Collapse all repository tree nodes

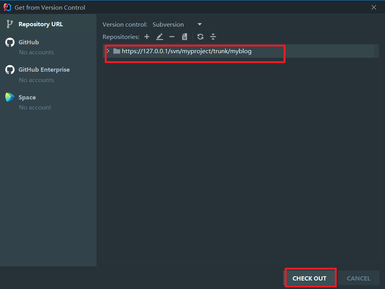coord(213,37)
